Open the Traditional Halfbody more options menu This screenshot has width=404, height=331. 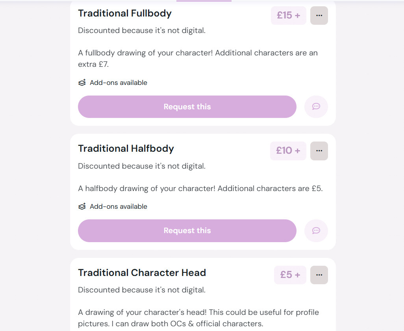click(319, 151)
